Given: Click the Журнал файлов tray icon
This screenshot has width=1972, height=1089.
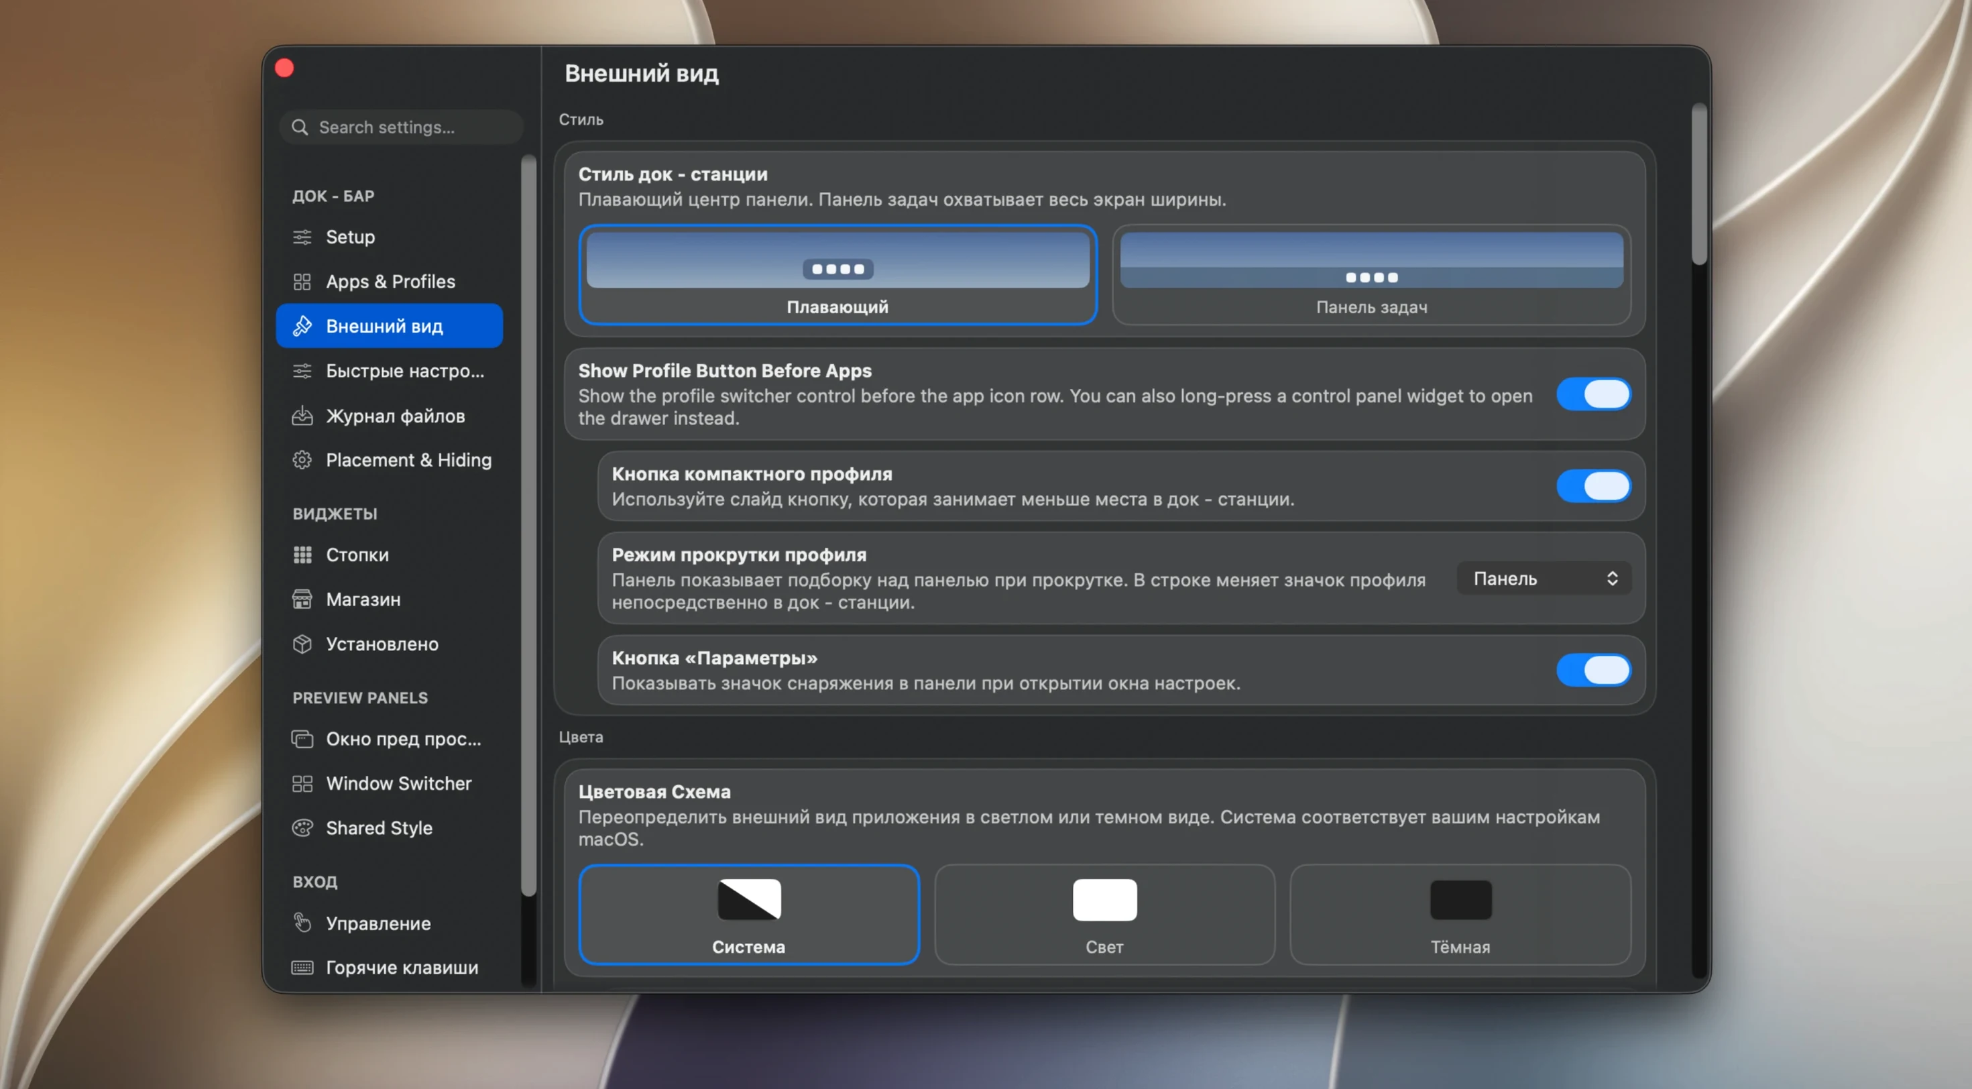Looking at the screenshot, I should (302, 416).
